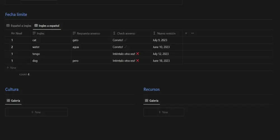The height and width of the screenshot is (140, 280).
Task: Select the Galería view under Cultura
Action: [13, 101]
